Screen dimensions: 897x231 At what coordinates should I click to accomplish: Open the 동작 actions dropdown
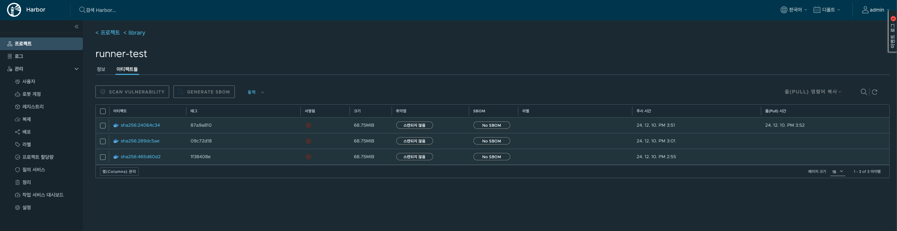[x=256, y=92]
